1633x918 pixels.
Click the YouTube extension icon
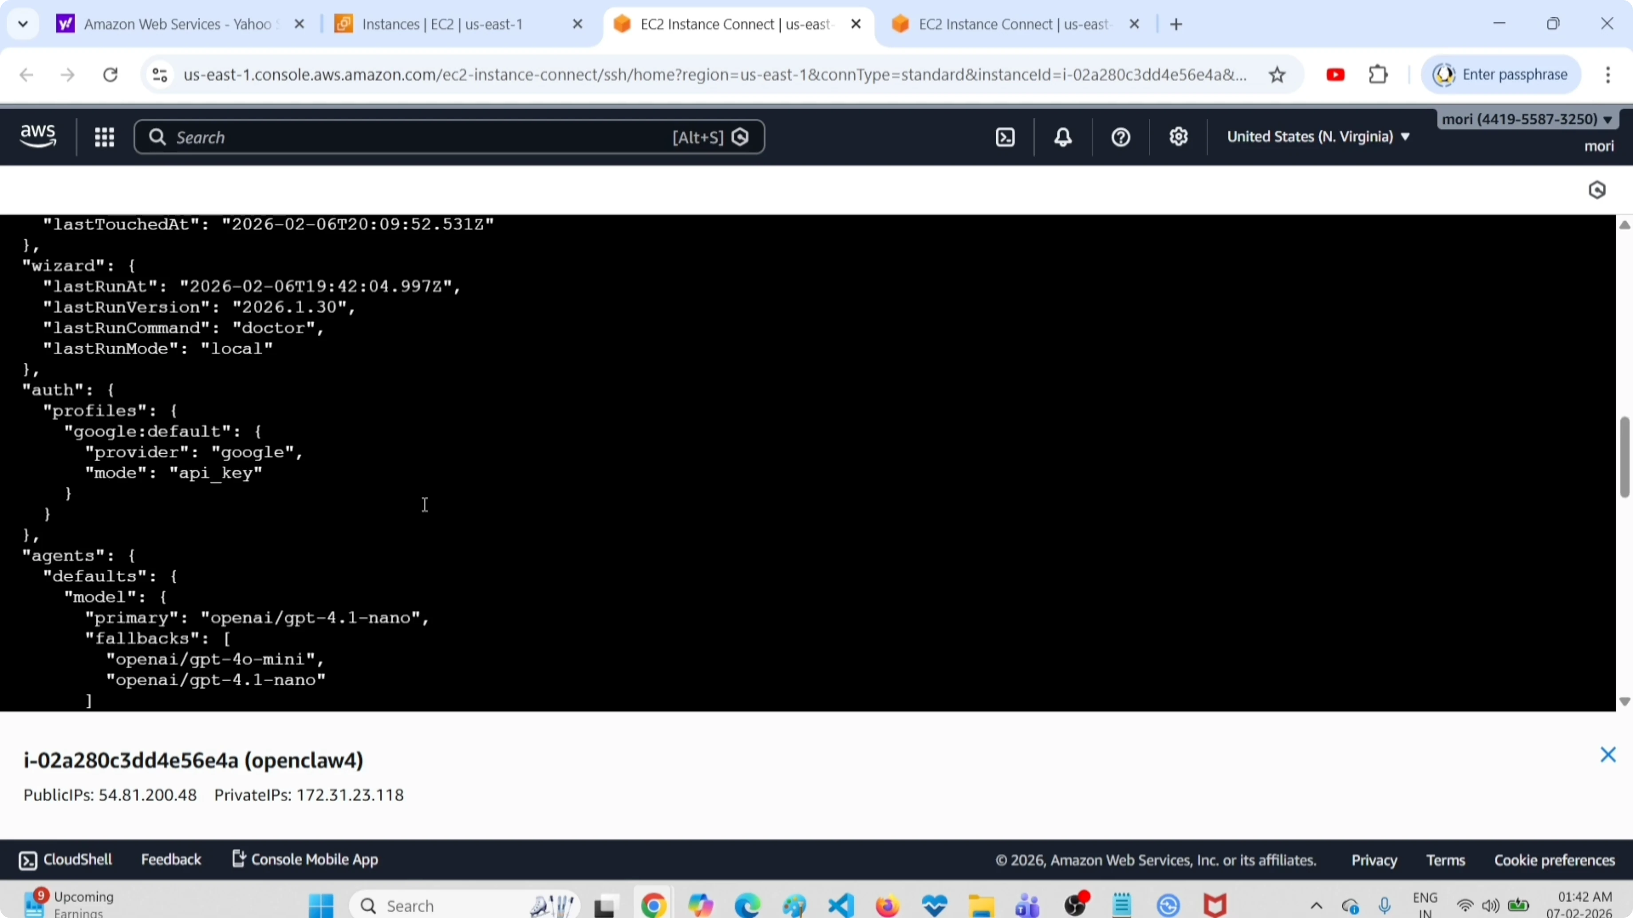pyautogui.click(x=1335, y=75)
